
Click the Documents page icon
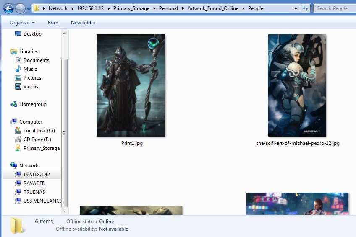(x=18, y=60)
